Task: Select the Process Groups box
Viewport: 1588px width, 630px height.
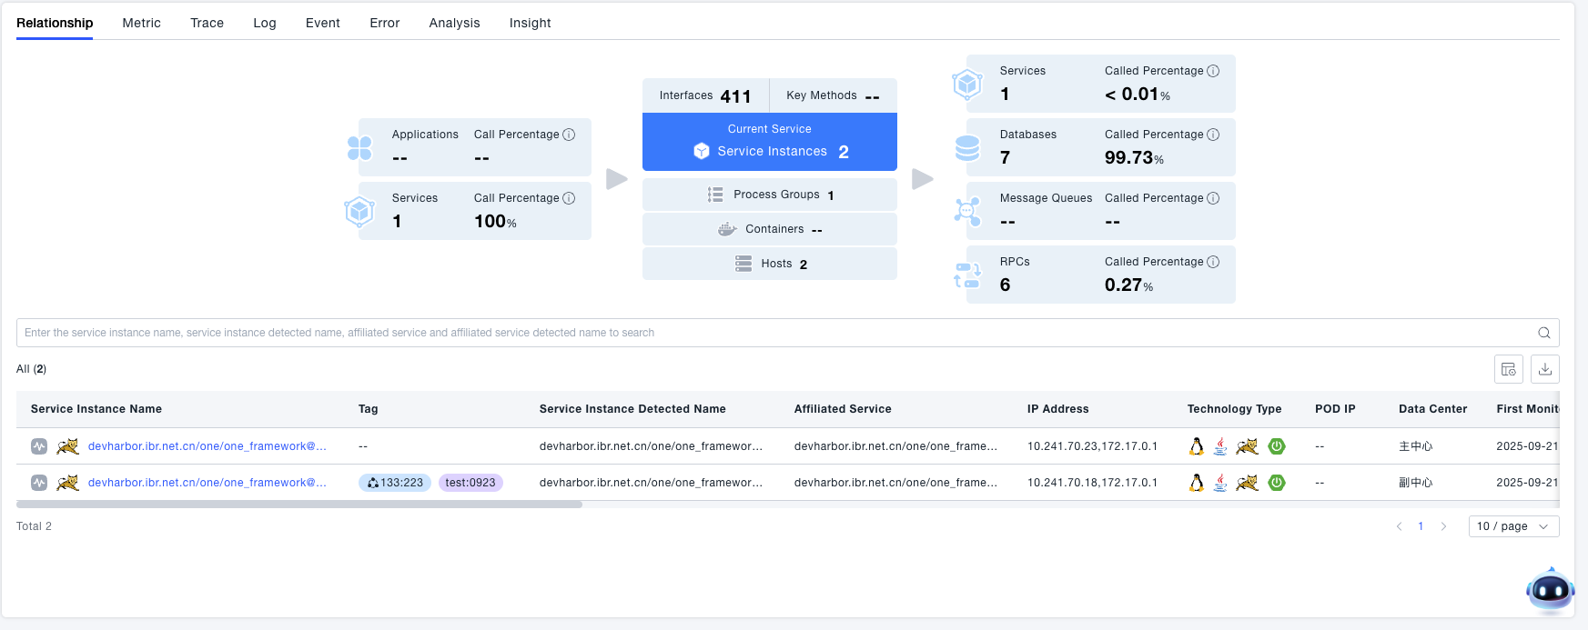Action: [x=769, y=195]
